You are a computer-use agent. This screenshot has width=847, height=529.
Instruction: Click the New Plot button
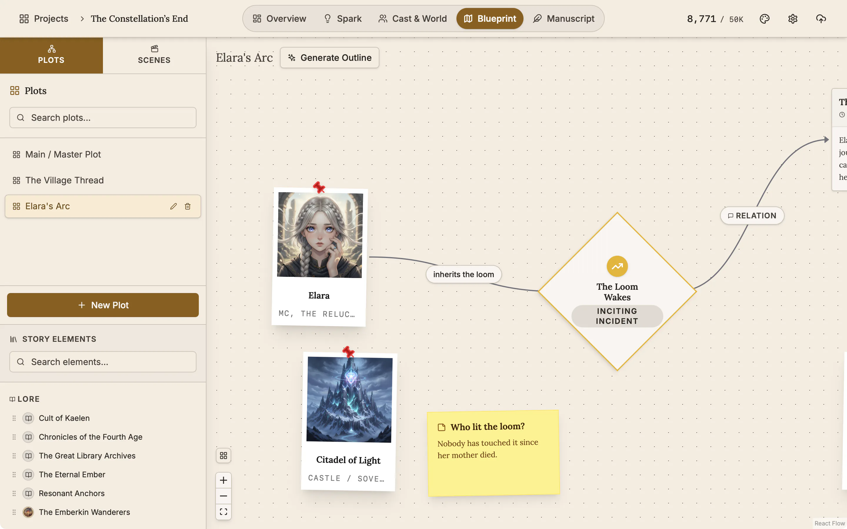[x=103, y=305]
